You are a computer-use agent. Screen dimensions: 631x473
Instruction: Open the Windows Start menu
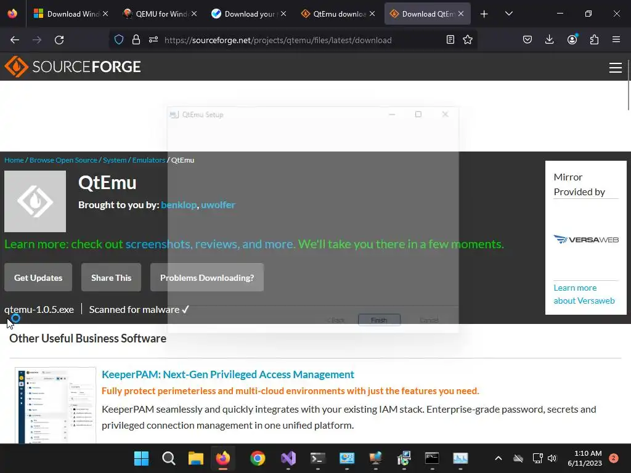coord(141,458)
